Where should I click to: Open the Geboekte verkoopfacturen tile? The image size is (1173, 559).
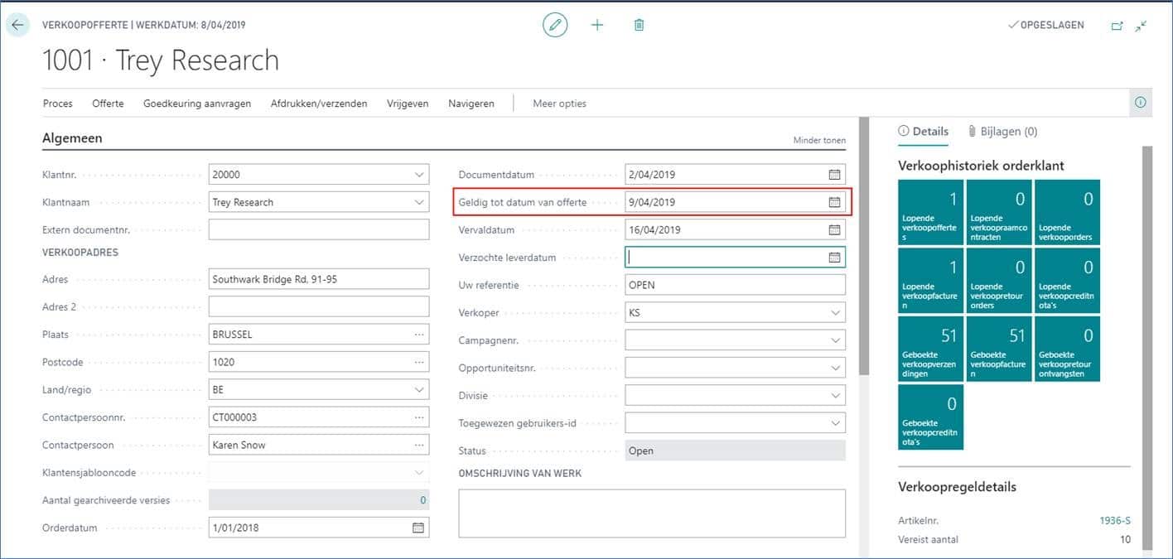click(999, 349)
